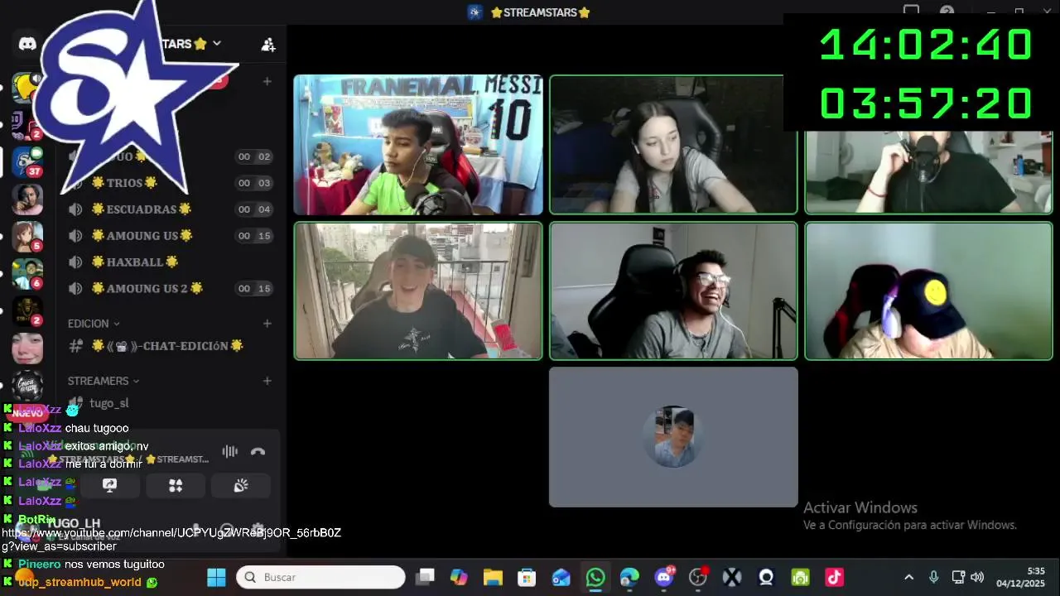This screenshot has width=1060, height=596.
Task: Open Microsoft Store from the taskbar
Action: (527, 577)
